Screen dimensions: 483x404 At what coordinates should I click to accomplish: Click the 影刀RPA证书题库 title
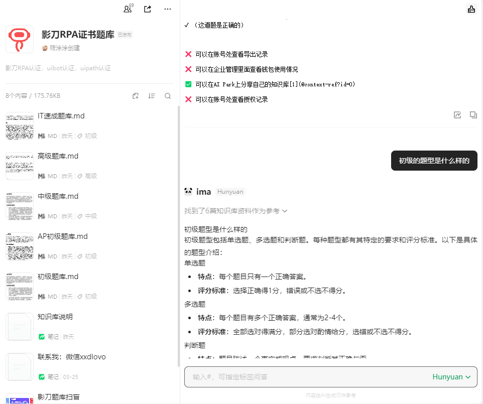[x=78, y=35]
